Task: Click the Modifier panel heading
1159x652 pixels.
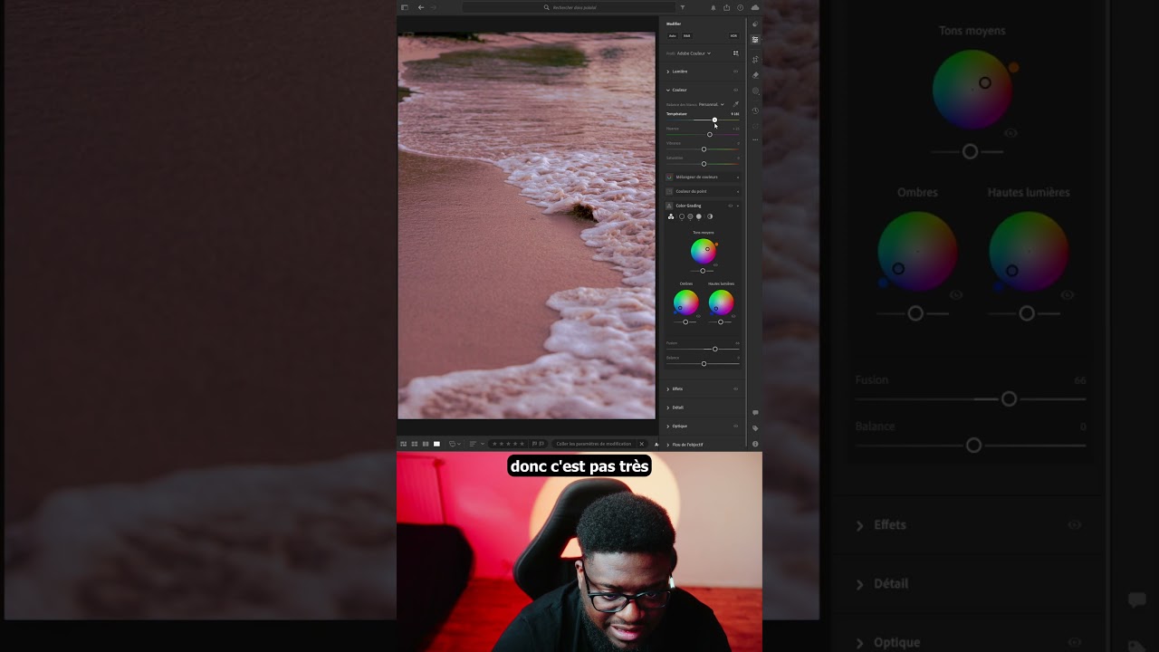Action: (674, 24)
